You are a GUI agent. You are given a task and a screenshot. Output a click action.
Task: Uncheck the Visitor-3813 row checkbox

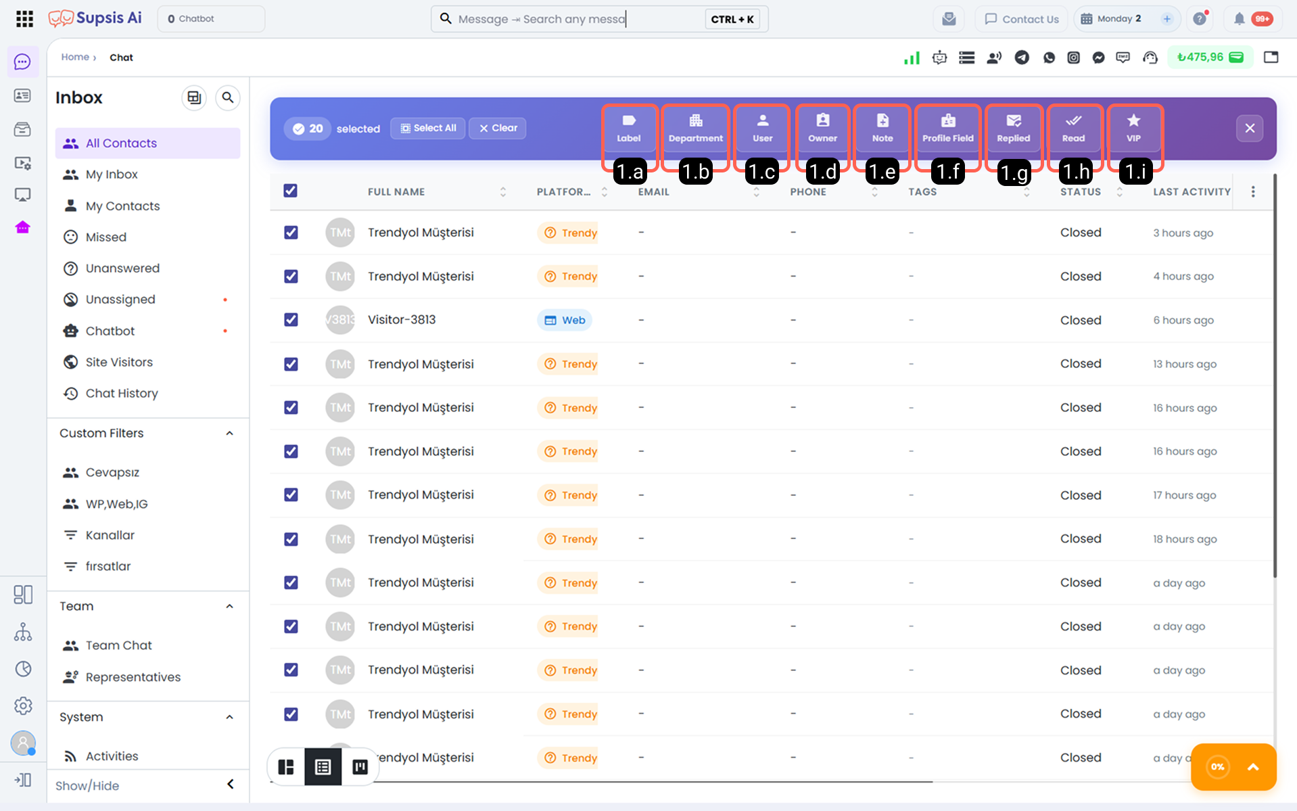[291, 320]
